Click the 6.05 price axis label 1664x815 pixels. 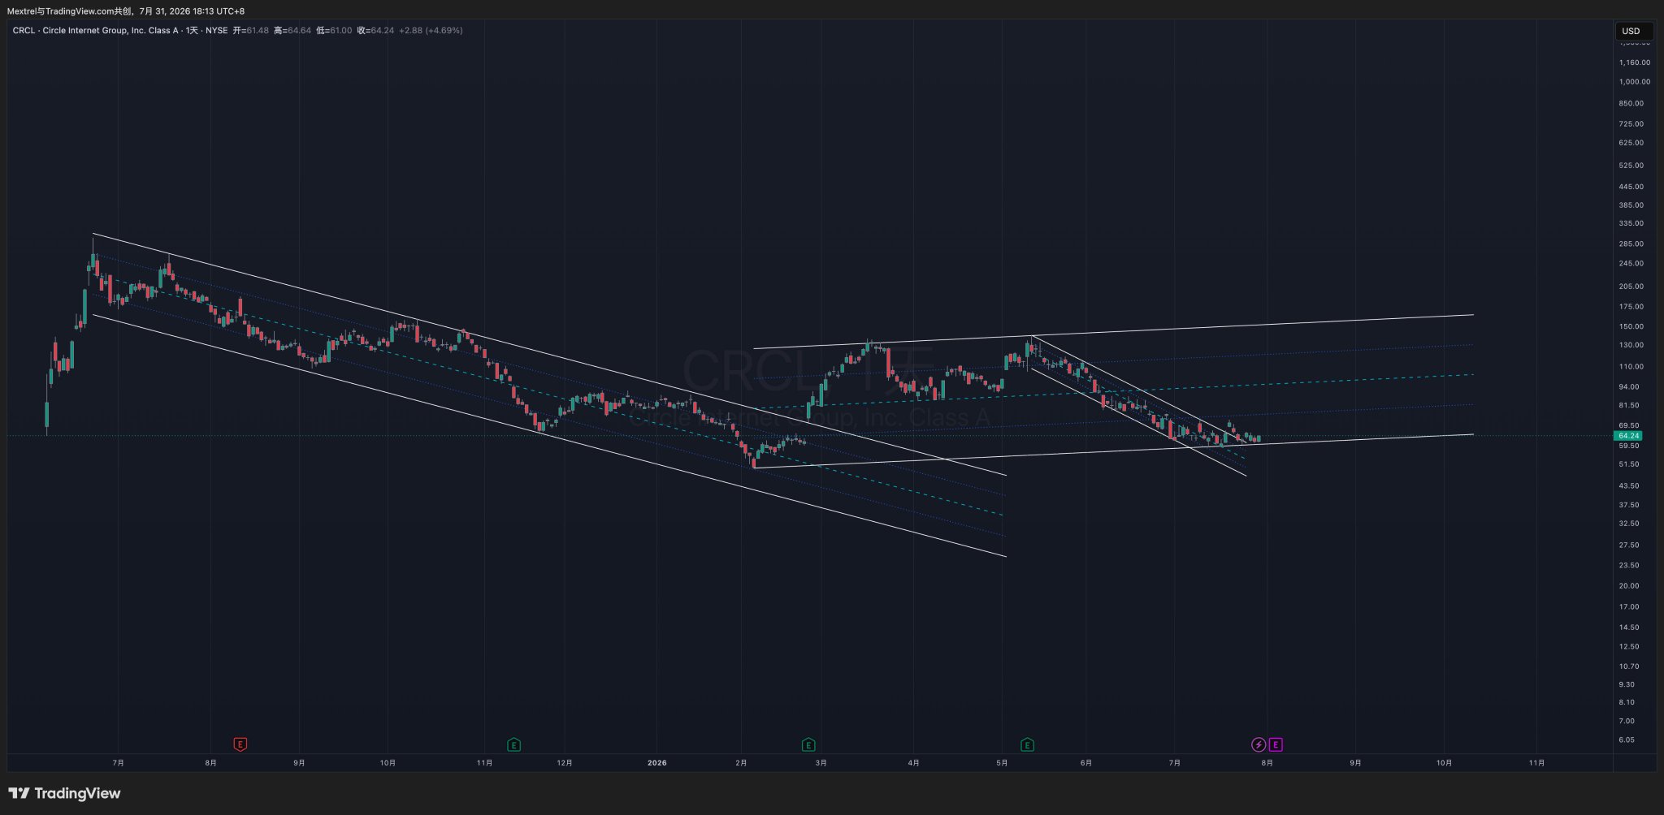pos(1627,740)
